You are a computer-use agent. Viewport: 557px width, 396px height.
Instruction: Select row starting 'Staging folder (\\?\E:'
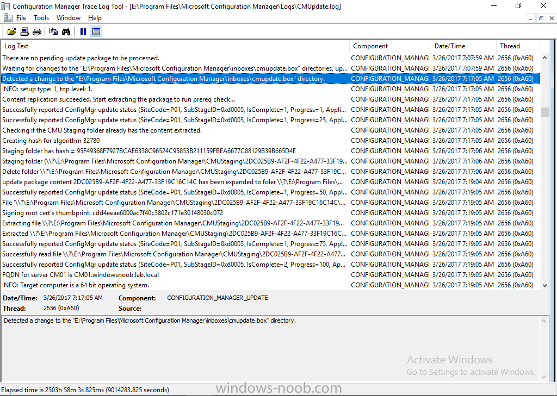[x=271, y=161]
